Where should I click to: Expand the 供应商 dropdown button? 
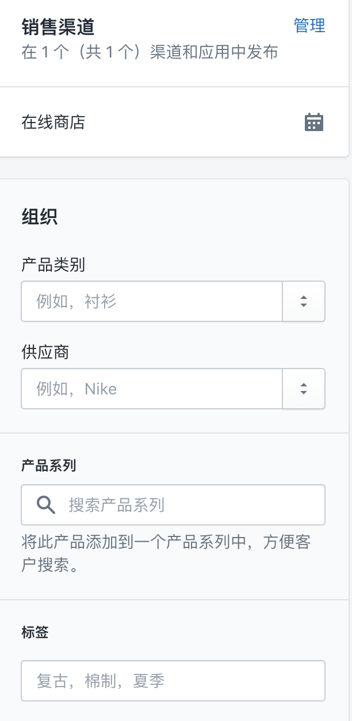[x=304, y=389]
